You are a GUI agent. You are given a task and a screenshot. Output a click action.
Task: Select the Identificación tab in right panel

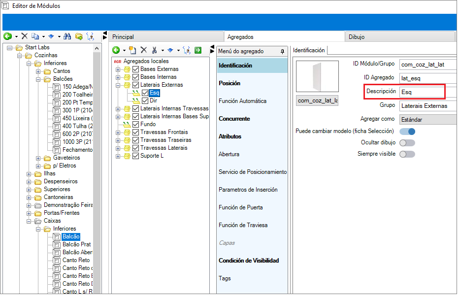click(309, 50)
